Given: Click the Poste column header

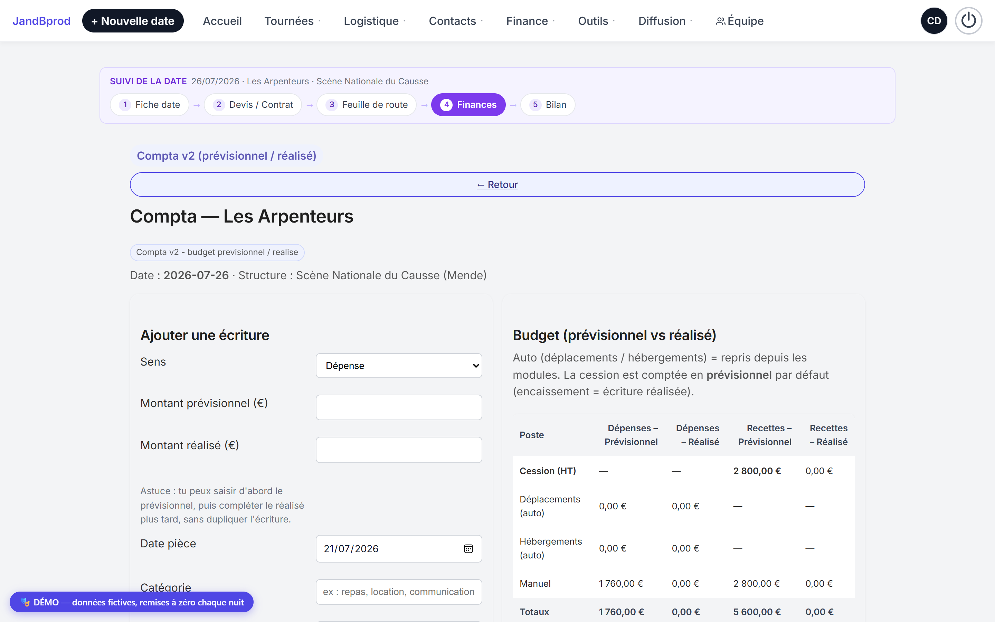Looking at the screenshot, I should click(x=531, y=435).
